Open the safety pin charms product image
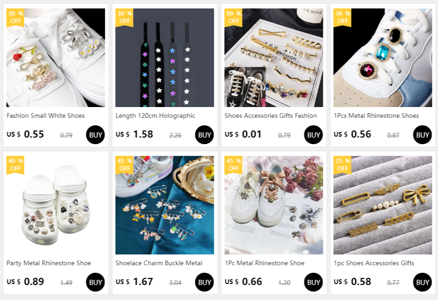The height and width of the screenshot is (300, 438). click(164, 205)
